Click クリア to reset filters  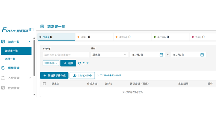coord(83,63)
